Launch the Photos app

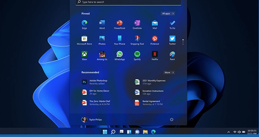[102, 40]
